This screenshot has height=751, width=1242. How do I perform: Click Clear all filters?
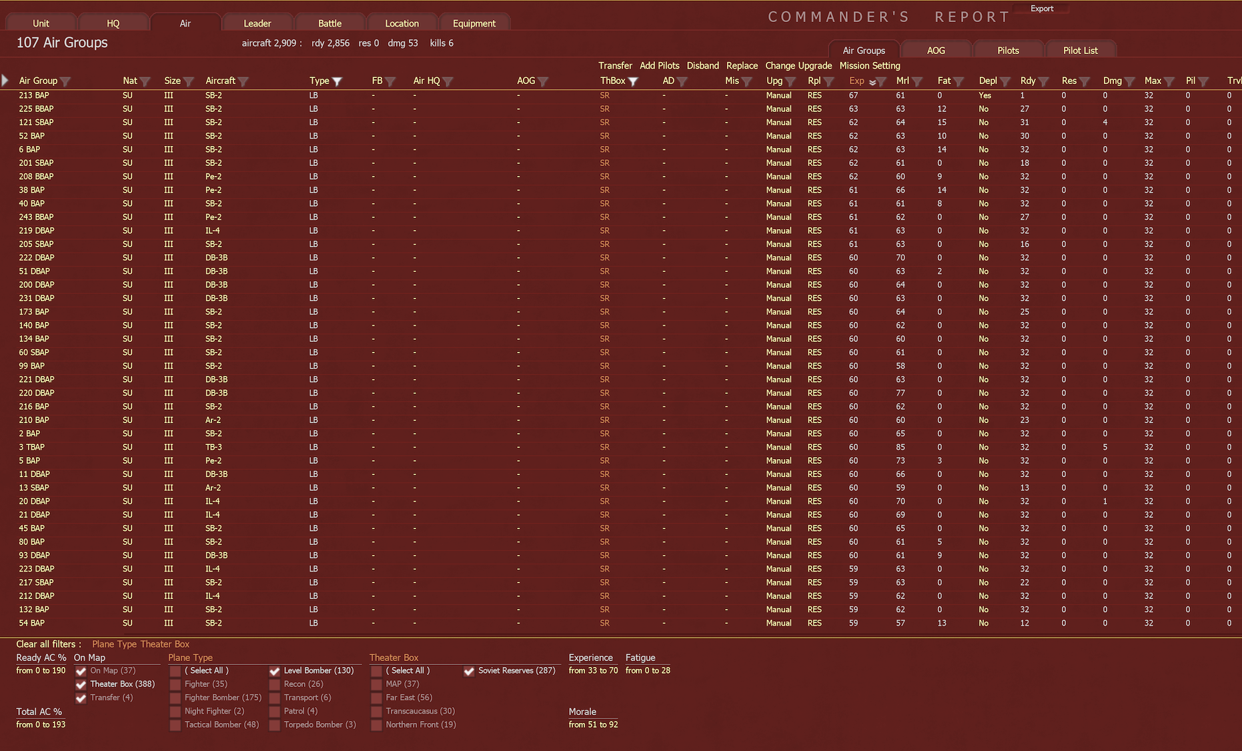pyautogui.click(x=47, y=644)
